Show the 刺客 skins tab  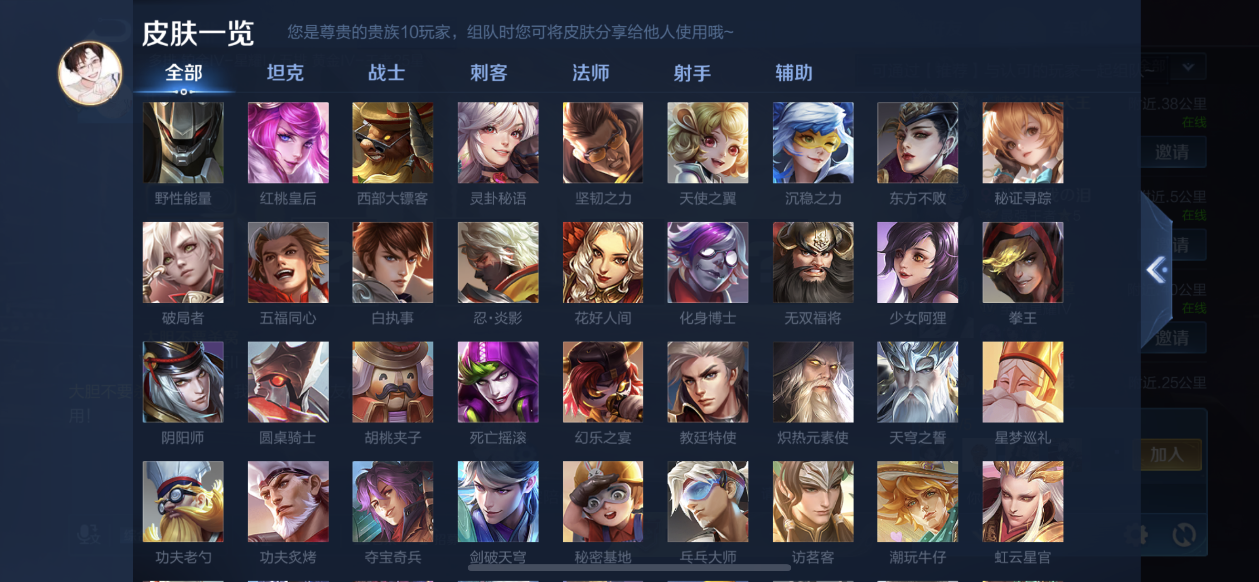click(489, 73)
